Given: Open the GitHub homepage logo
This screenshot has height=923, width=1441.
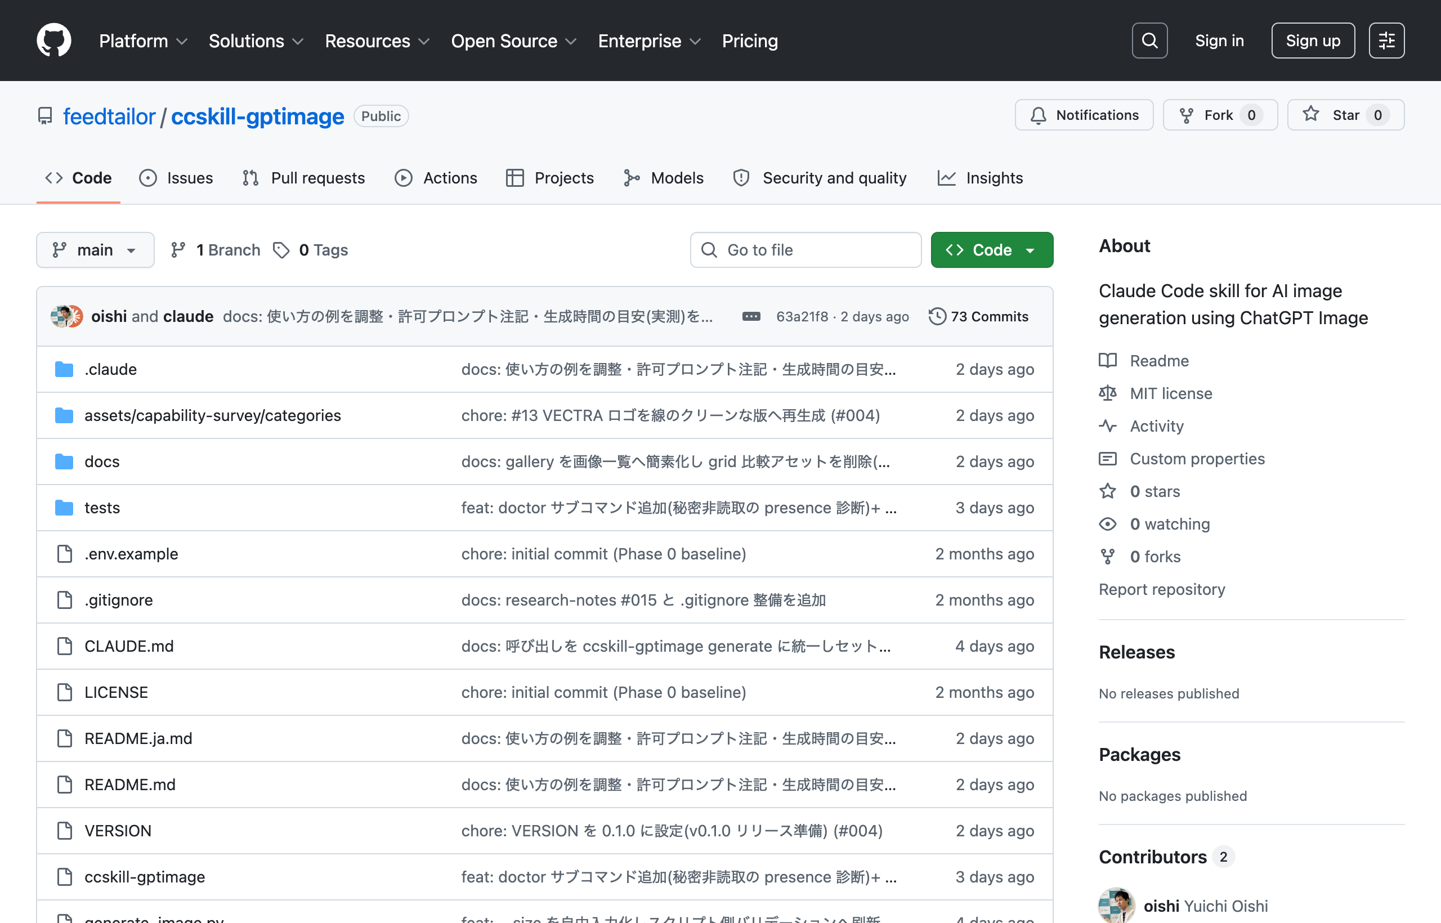Looking at the screenshot, I should (54, 41).
